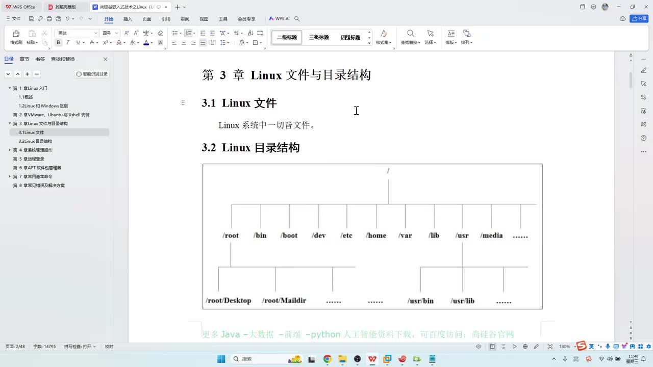Select 3.2Linux 目录结构 in outline

[35, 141]
